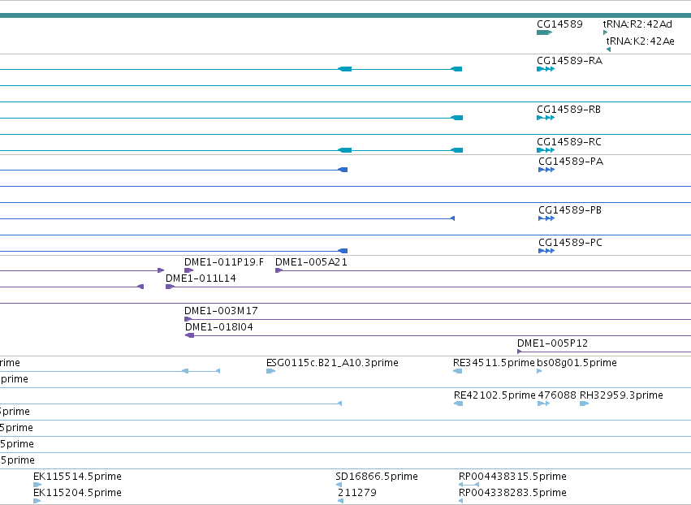
Task: Open the EK115514.5prime EST label
Action: [x=77, y=477]
